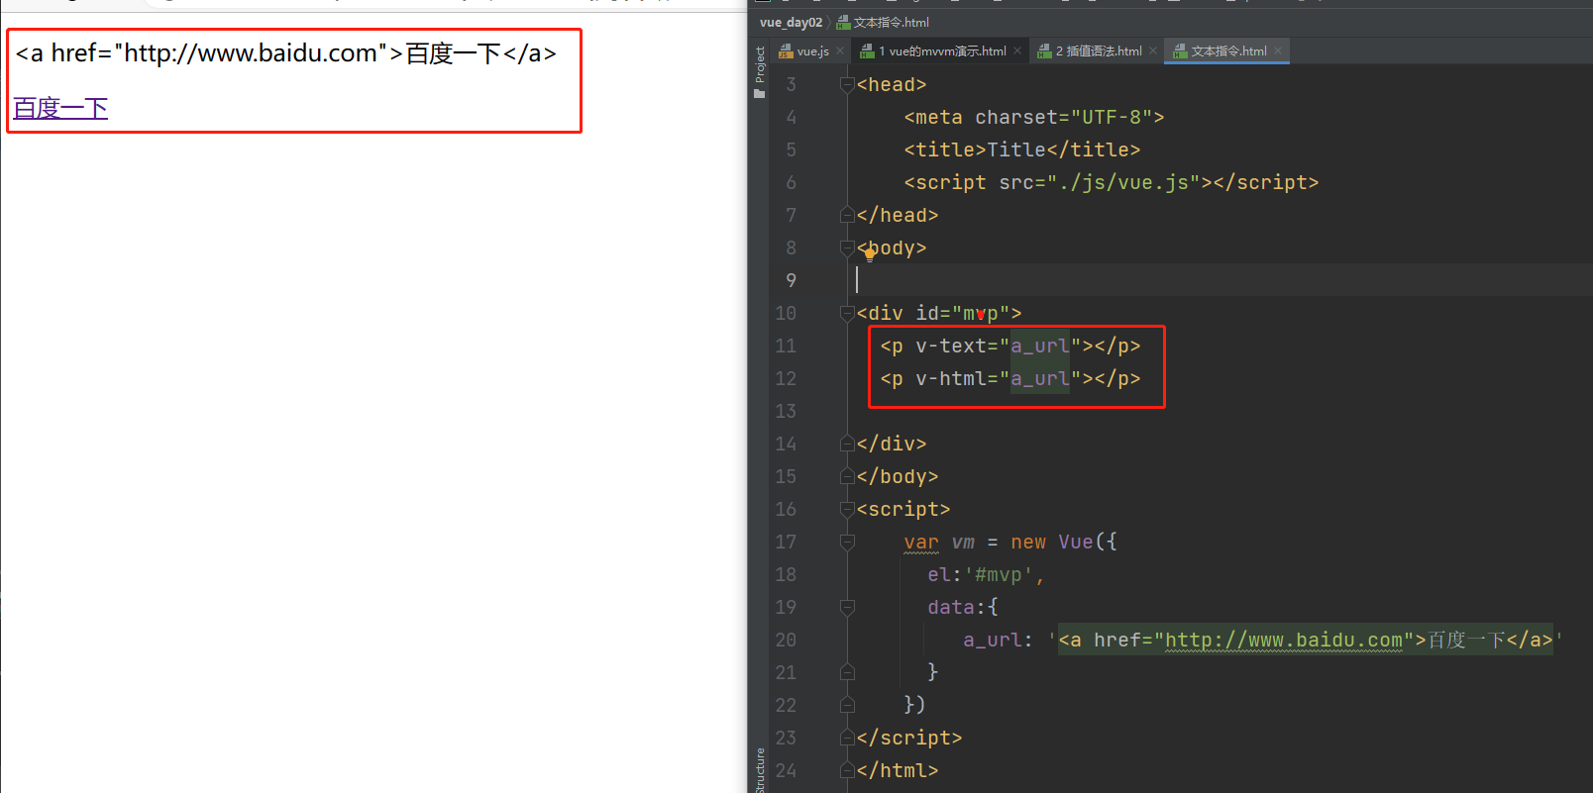
Task: Click line number 20 in the gutter
Action: (786, 640)
